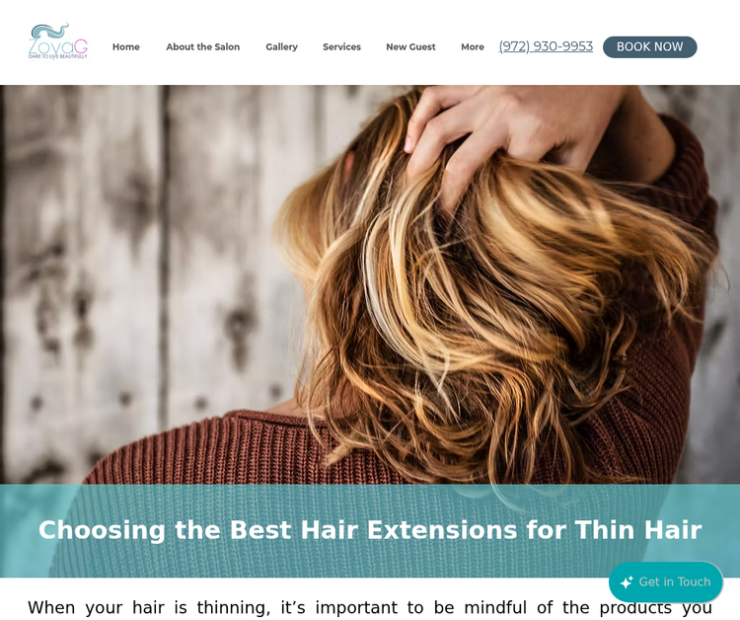
Task: Click the article's opening paragraph text
Action: pos(370,607)
